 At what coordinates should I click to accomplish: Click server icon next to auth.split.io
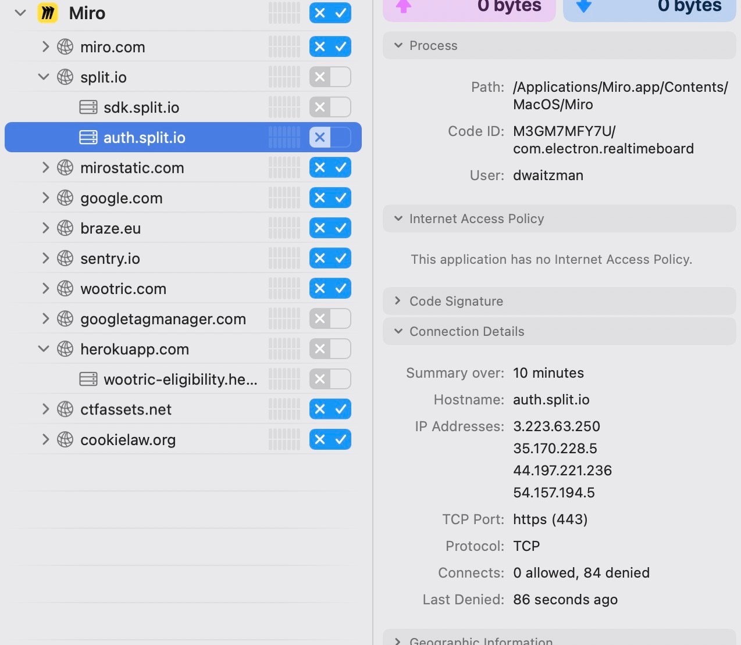(88, 137)
